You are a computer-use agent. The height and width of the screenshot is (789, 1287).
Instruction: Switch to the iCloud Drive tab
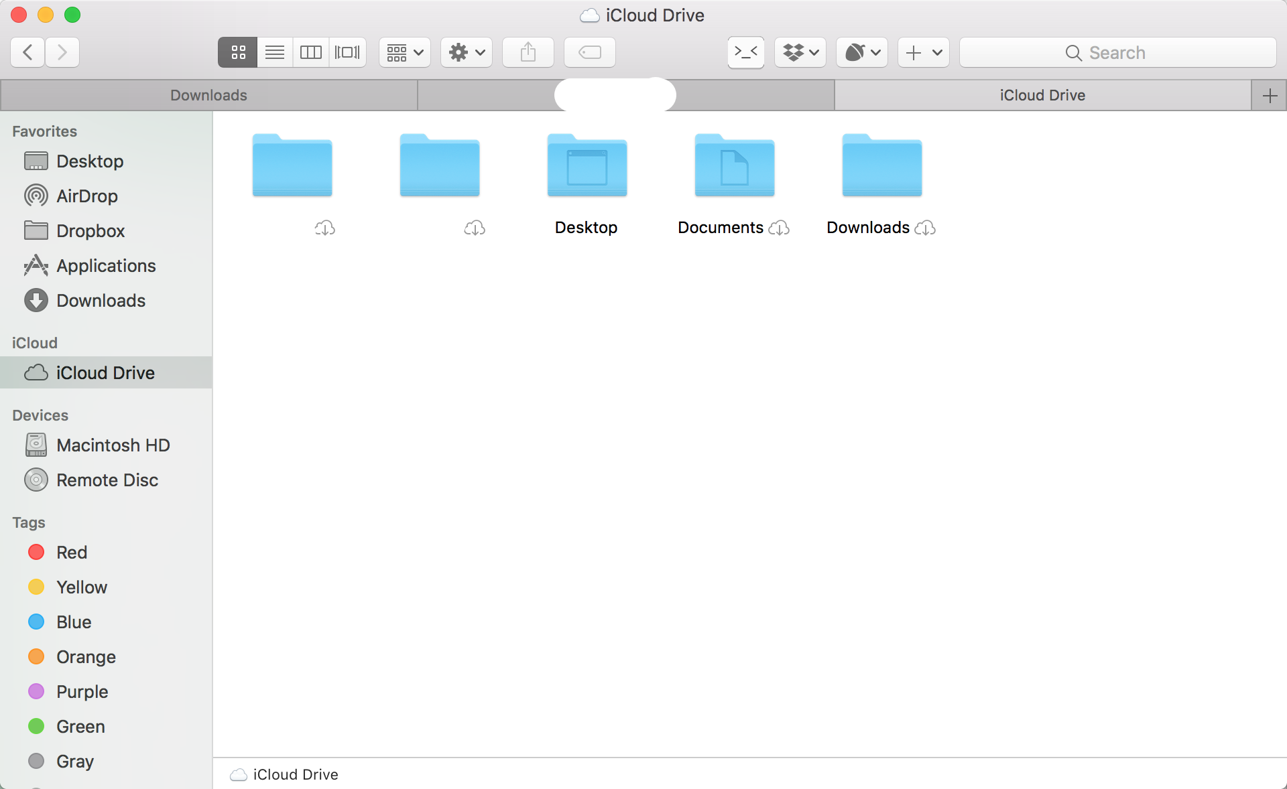pyautogui.click(x=1043, y=95)
